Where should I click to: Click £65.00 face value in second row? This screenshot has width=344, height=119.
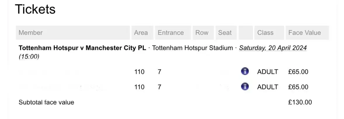point(298,87)
